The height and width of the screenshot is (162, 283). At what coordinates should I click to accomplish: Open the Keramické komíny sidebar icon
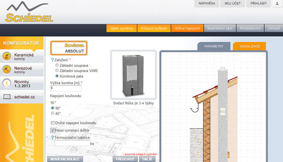coord(7,56)
